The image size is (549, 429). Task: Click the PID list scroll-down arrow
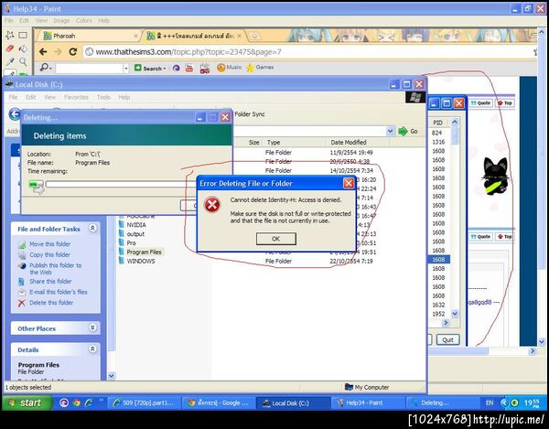[455, 314]
